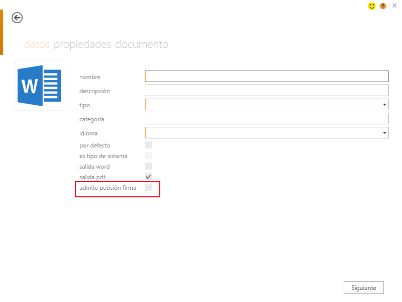Switch to the 'datos' tab

[37, 44]
